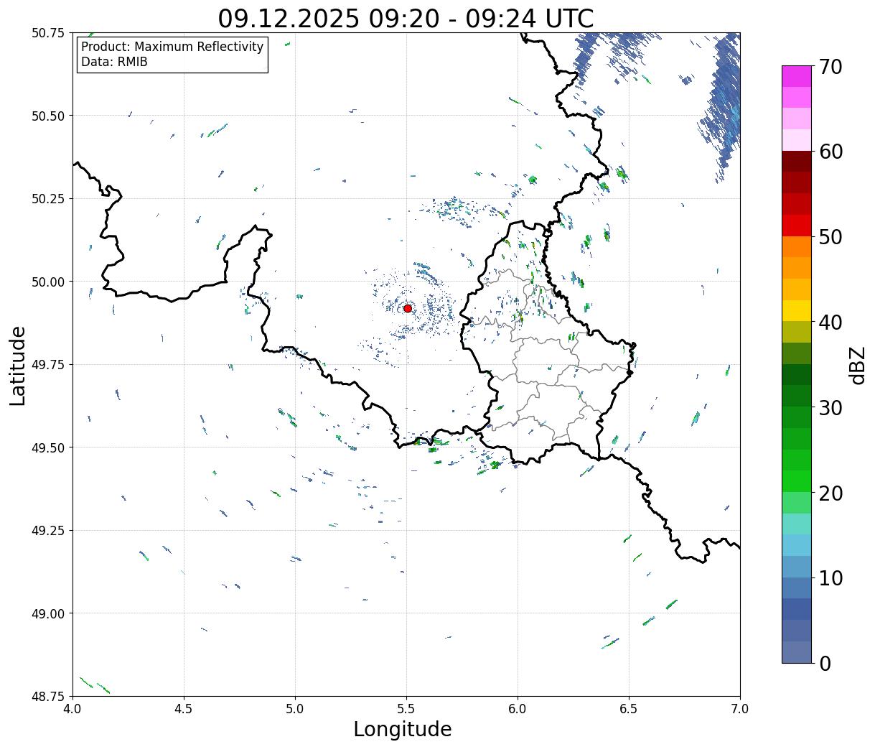This screenshot has height=747, width=875.
Task: Click the colorbar tick label 60
Action: (830, 152)
